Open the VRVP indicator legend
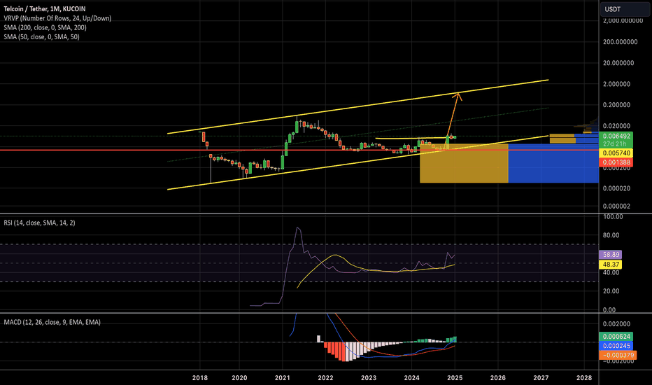652x385 pixels. [x=57, y=18]
